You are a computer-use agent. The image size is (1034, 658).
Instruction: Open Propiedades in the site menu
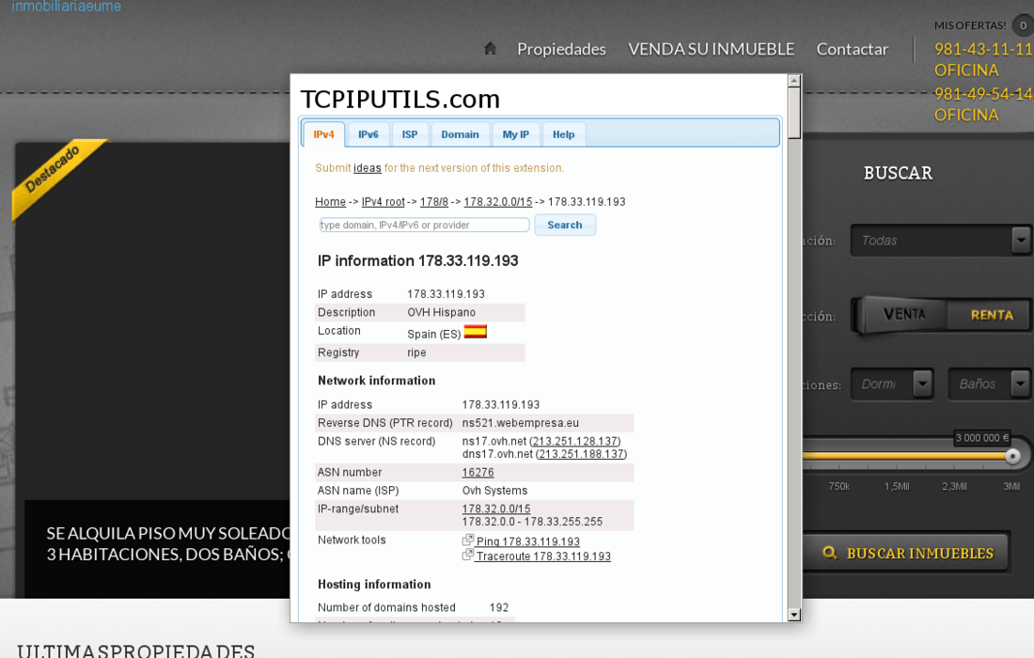(x=561, y=50)
